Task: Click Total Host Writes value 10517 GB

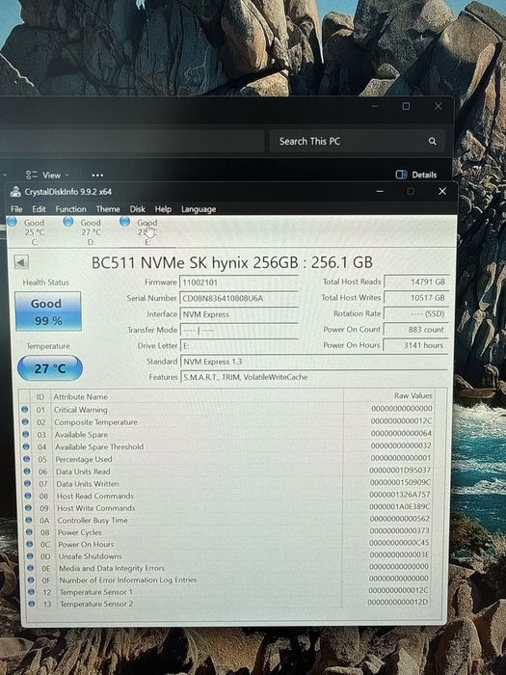Action: pyautogui.click(x=416, y=298)
